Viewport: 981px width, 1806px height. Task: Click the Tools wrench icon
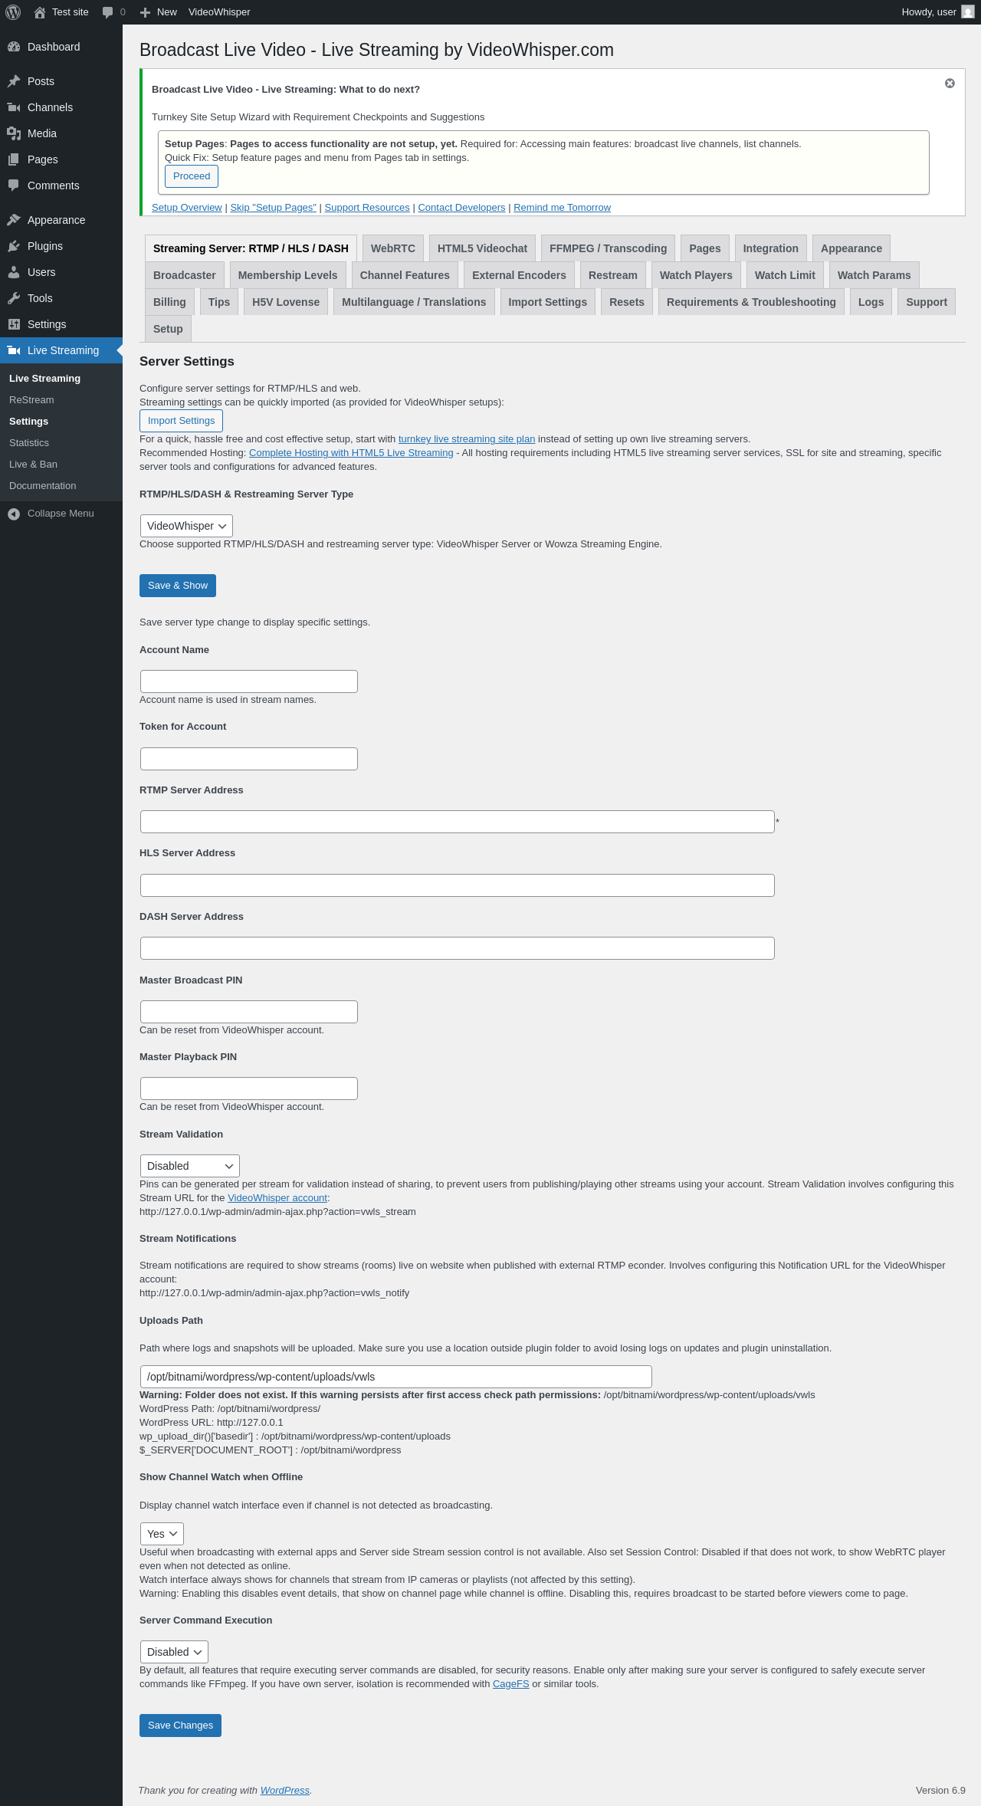(x=14, y=298)
